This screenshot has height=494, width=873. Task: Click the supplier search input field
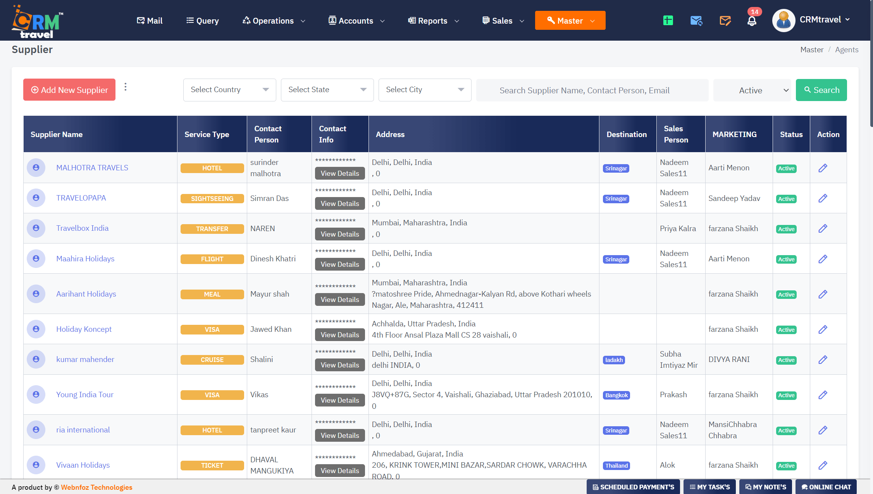coord(592,90)
